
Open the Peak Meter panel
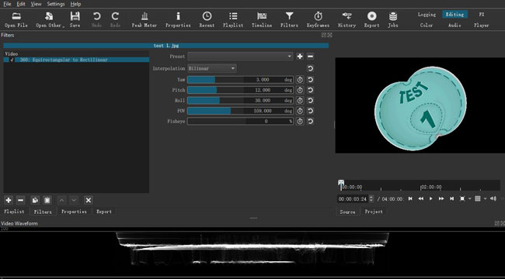click(145, 19)
